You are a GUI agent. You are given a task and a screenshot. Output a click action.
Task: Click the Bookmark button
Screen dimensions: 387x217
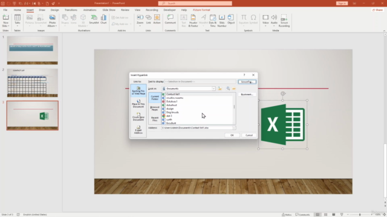(x=247, y=95)
